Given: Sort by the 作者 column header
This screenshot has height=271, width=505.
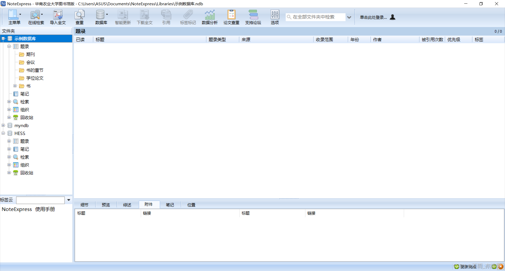Looking at the screenshot, I should coord(395,39).
